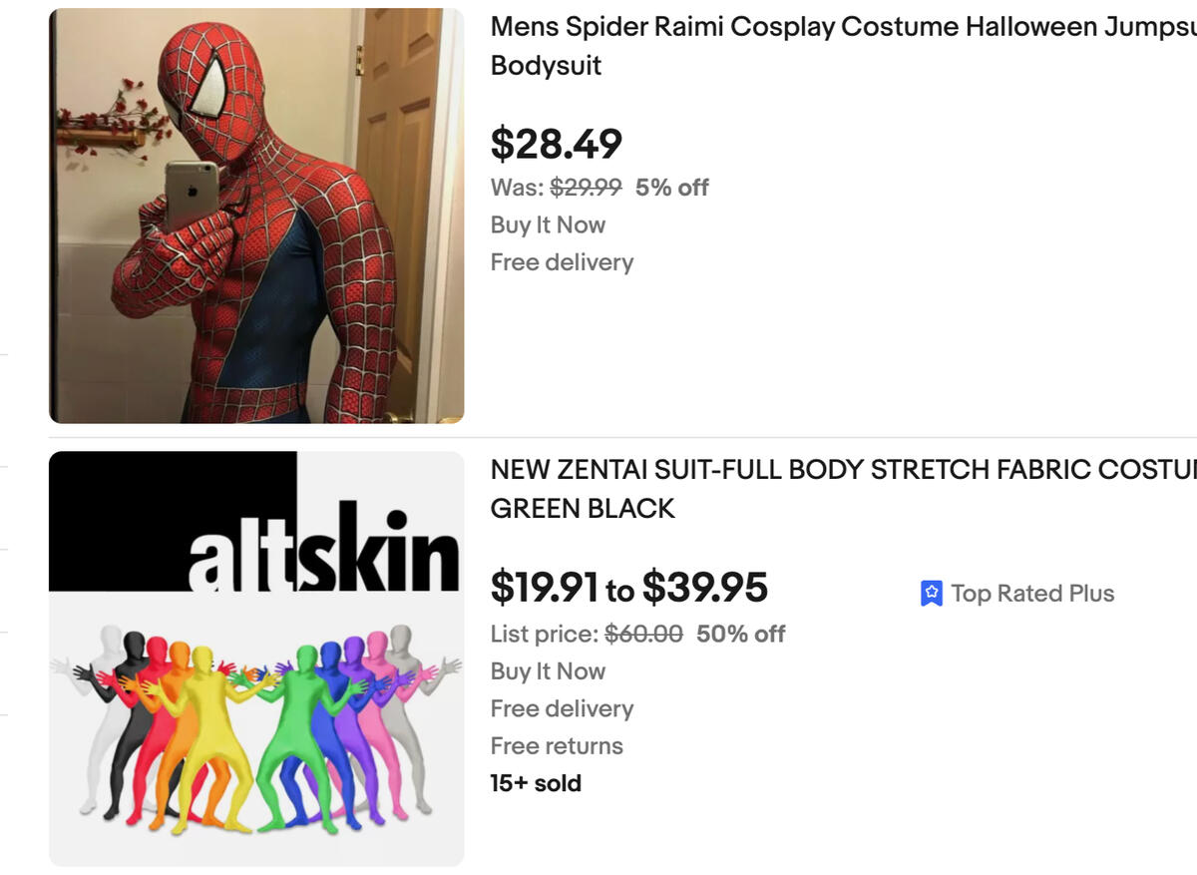Click the 50% off discount label
This screenshot has width=1197, height=875.
(x=741, y=635)
